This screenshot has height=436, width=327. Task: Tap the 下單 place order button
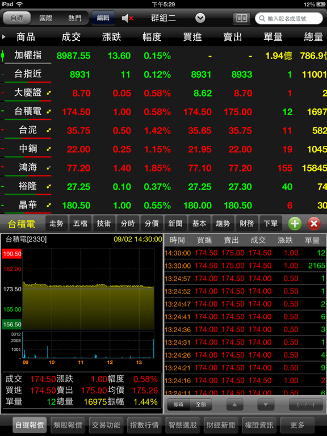271,223
